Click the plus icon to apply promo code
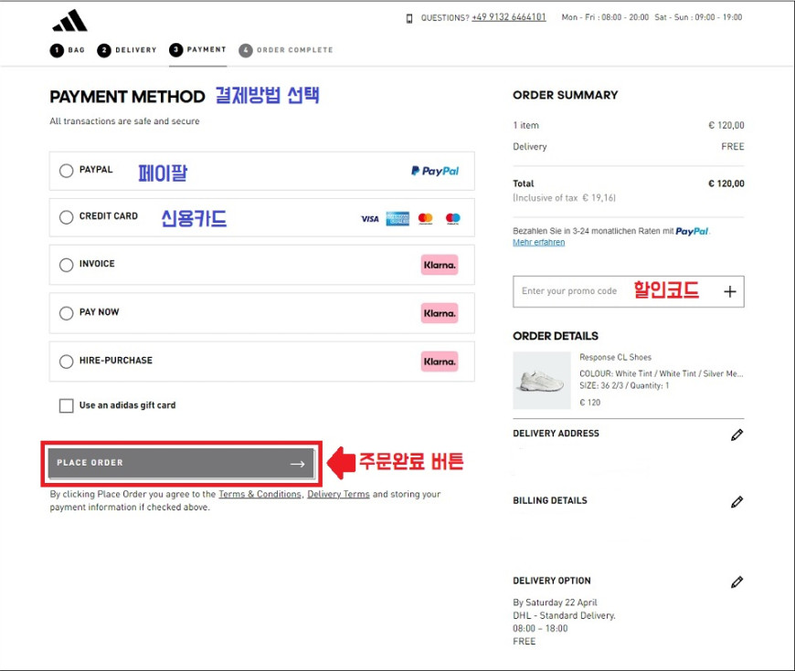This screenshot has width=795, height=671. pyautogui.click(x=729, y=292)
